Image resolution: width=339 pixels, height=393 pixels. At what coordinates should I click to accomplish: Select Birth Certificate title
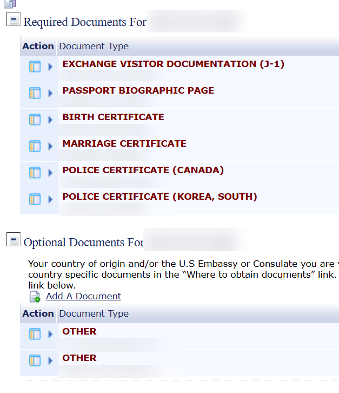click(113, 117)
